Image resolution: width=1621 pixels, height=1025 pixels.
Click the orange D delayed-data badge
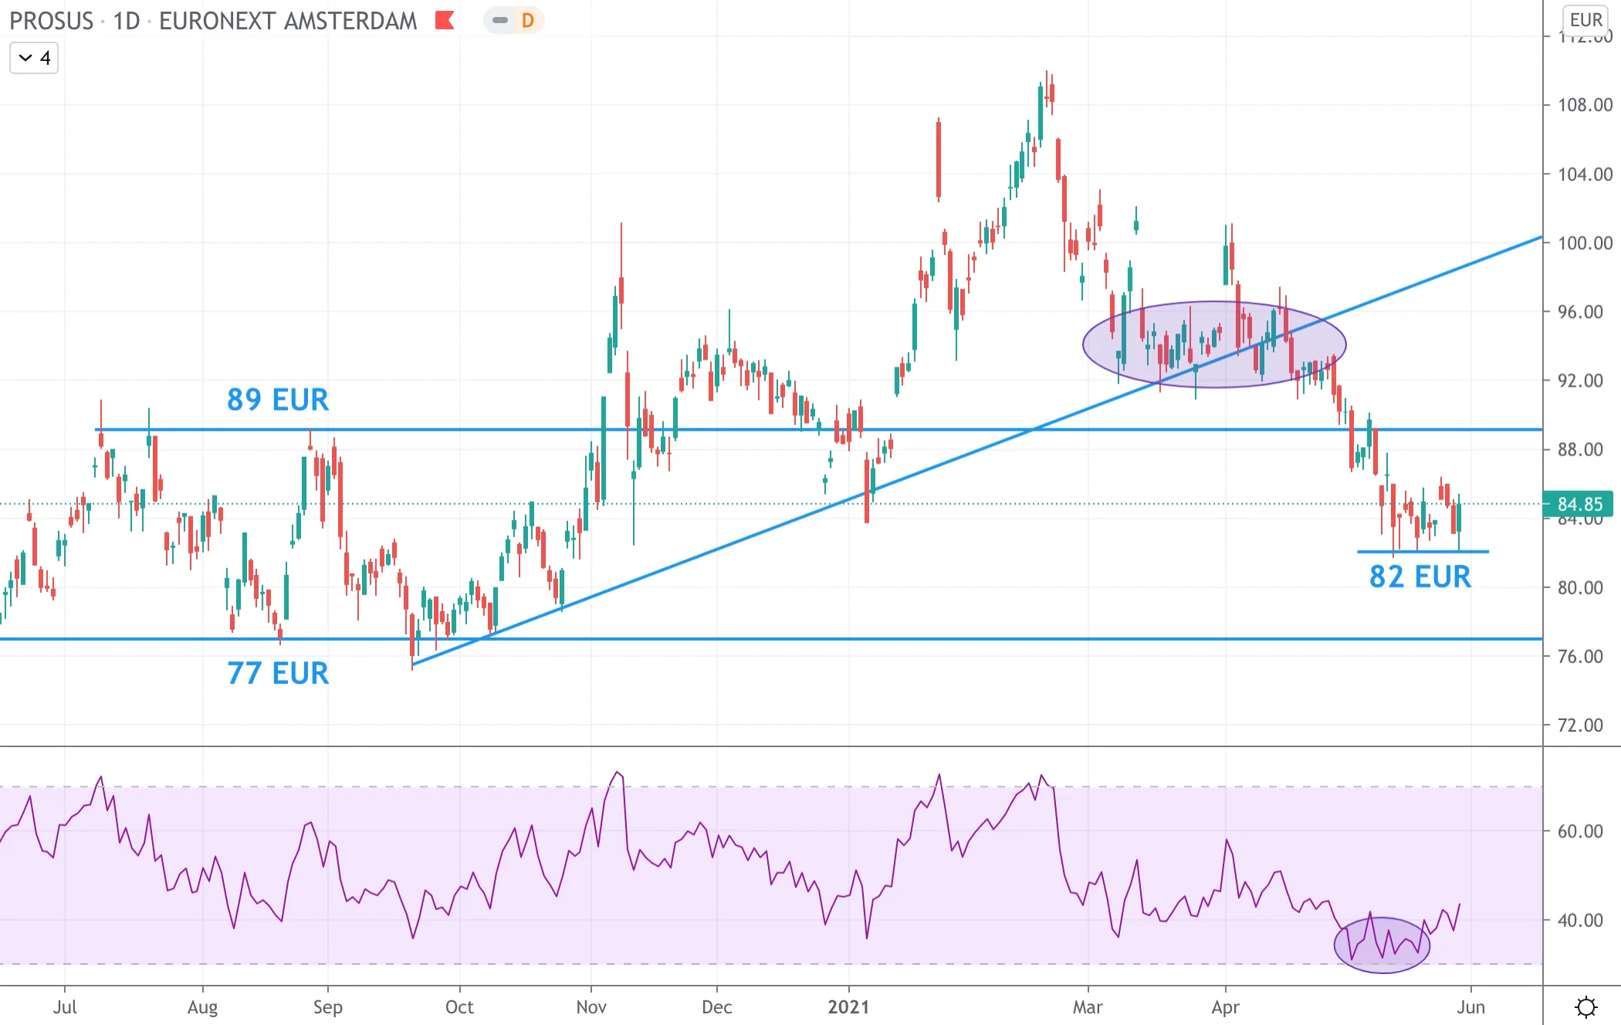528,20
